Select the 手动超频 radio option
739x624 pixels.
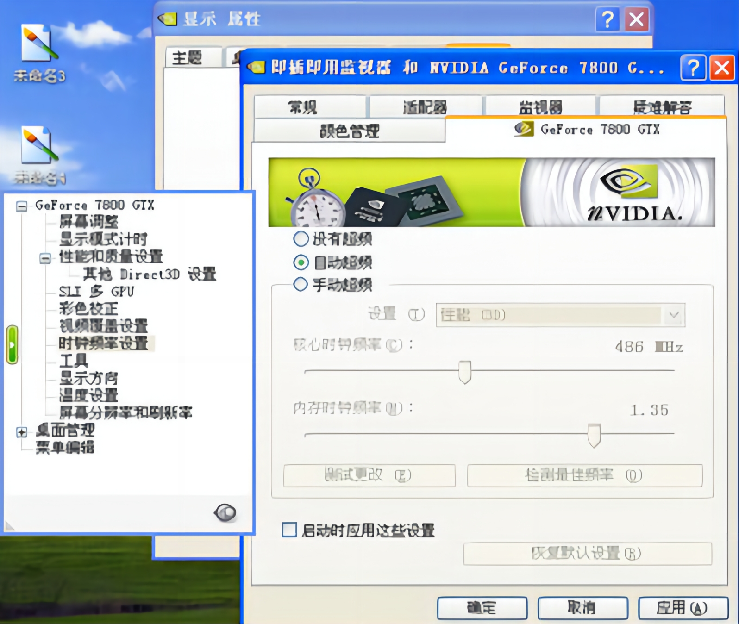[x=301, y=284]
